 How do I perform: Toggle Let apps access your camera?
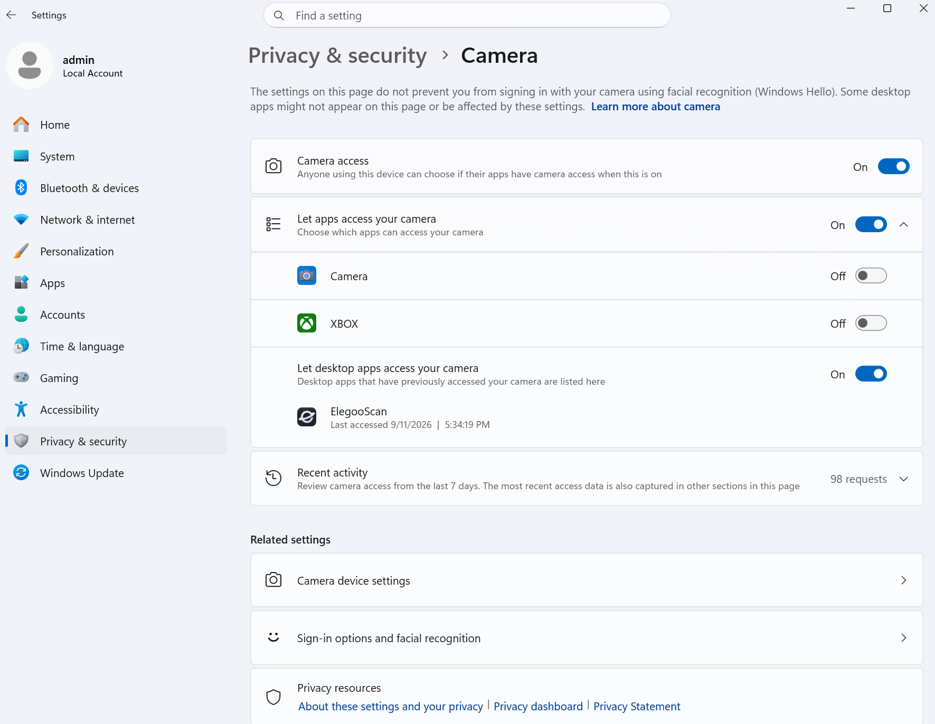(871, 225)
